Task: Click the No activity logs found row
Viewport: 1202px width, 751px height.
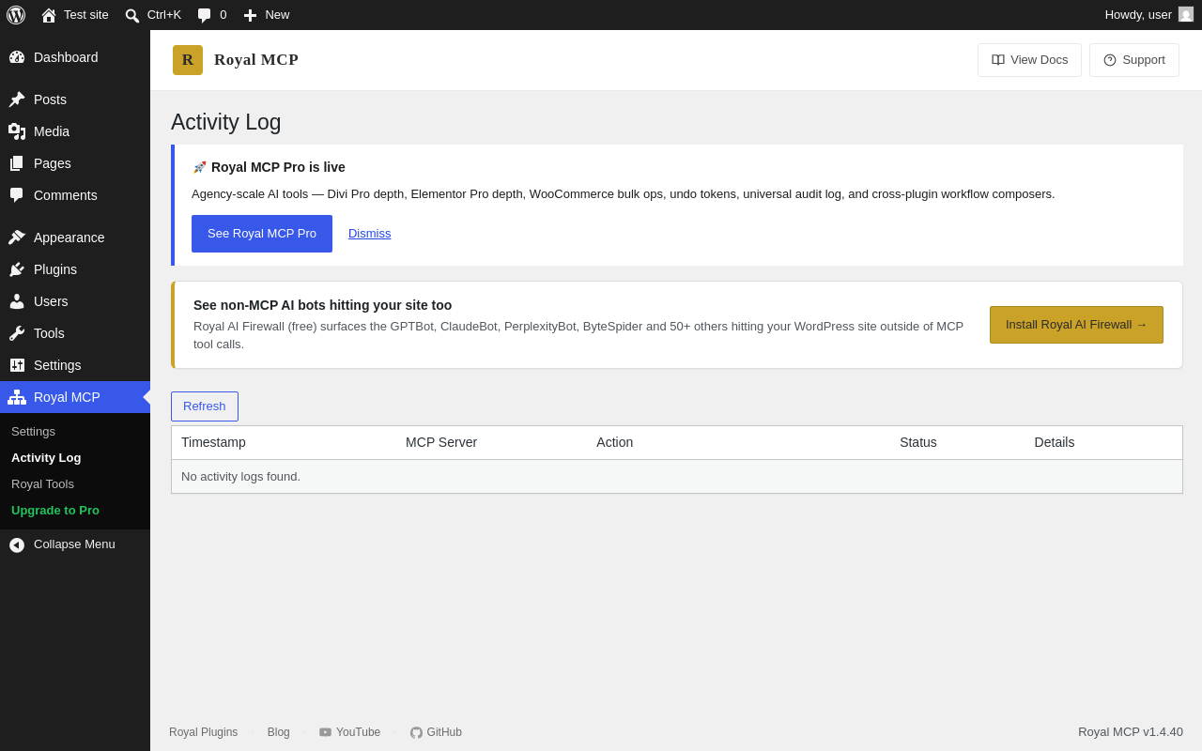Action: click(677, 477)
